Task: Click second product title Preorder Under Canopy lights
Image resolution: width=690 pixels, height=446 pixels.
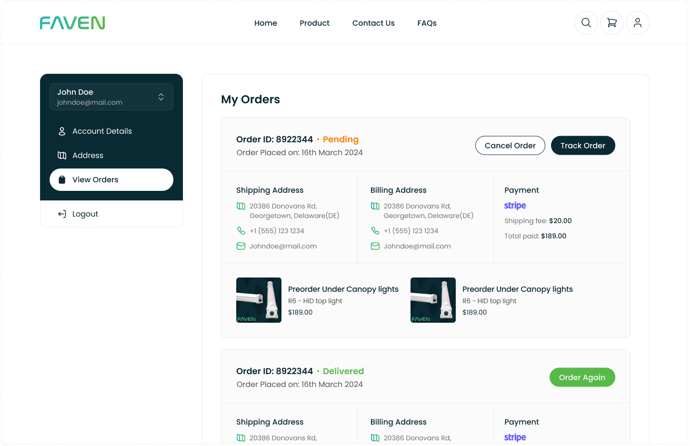Action: [x=518, y=289]
